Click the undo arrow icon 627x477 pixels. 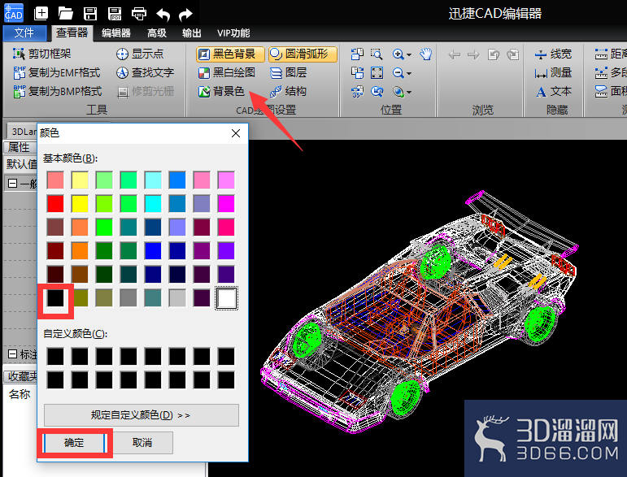[163, 15]
